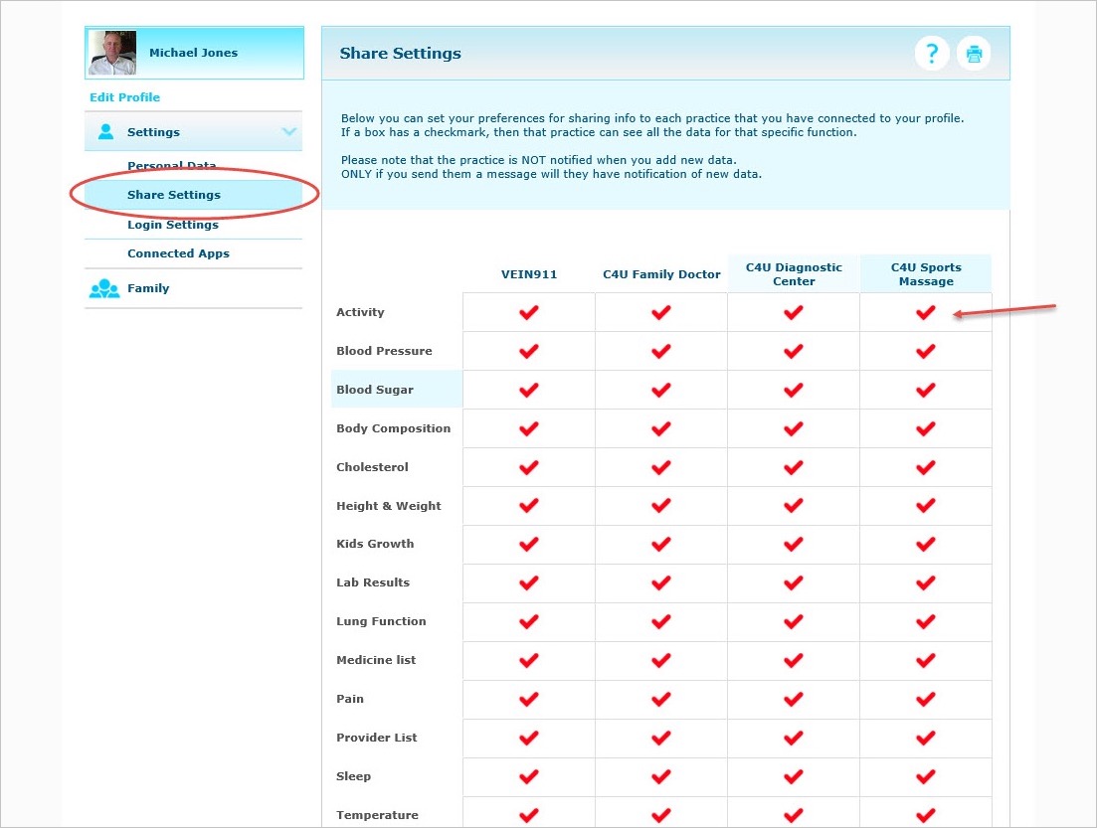Click the Cholesterol row label
The image size is (1097, 828).
372,467
